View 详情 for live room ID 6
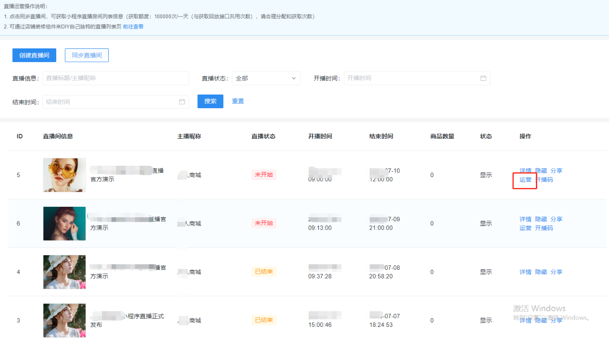The width and height of the screenshot is (609, 341). 525,219
